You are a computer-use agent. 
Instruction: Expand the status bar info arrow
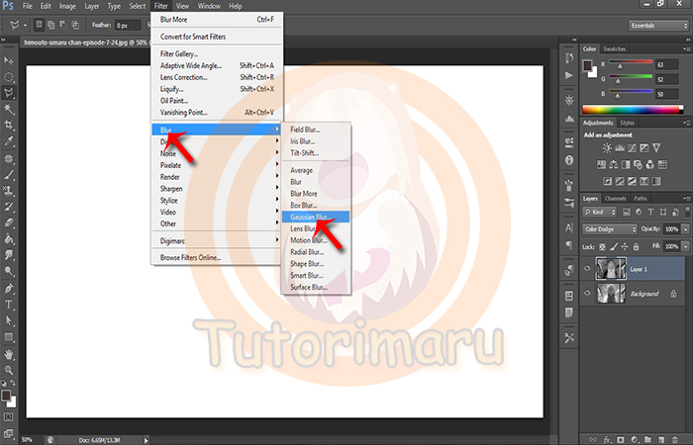click(146, 440)
